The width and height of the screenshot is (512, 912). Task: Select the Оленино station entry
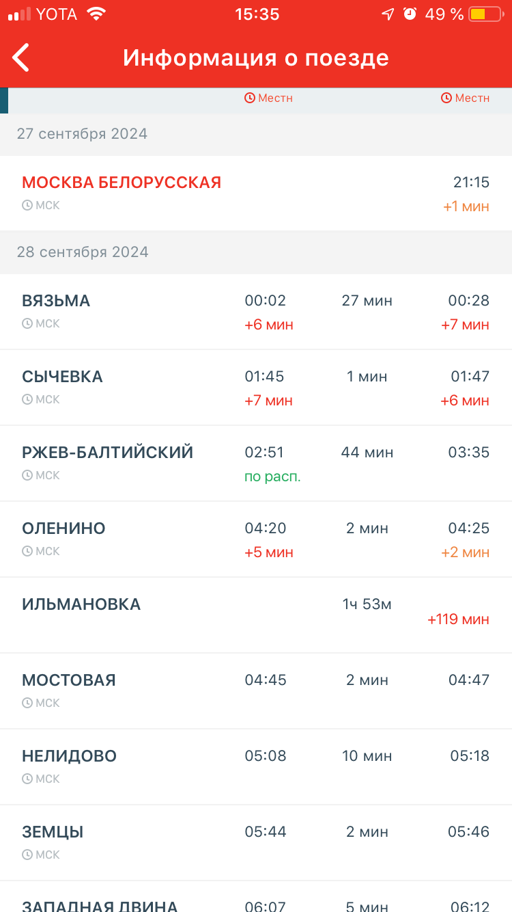(63, 528)
